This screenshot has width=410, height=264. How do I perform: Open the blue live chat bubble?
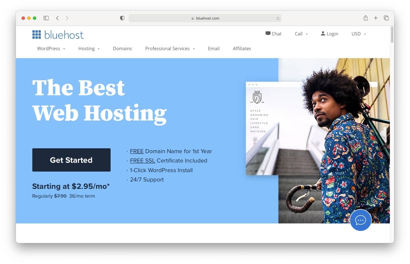pos(360,220)
